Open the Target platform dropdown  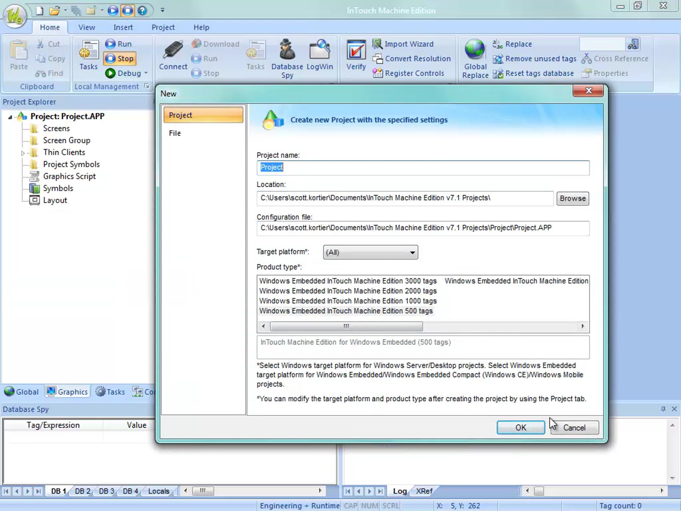[412, 253]
